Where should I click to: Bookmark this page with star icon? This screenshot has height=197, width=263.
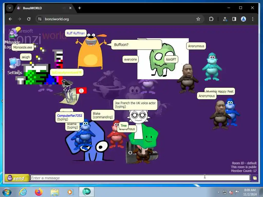point(198,19)
